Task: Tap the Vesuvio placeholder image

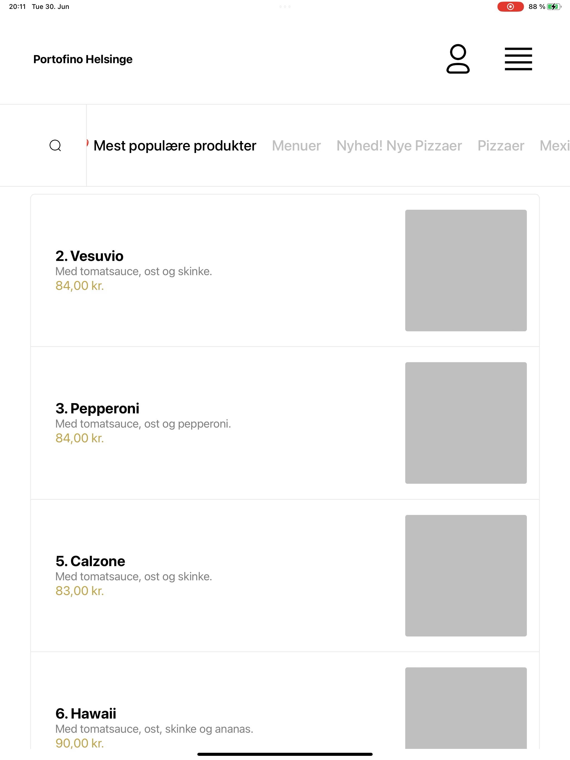Action: click(x=466, y=270)
